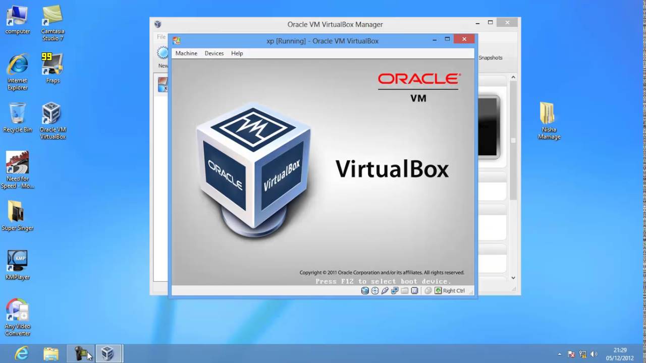Click the xp VM window title bar icon
The image size is (646, 363).
(176, 40)
